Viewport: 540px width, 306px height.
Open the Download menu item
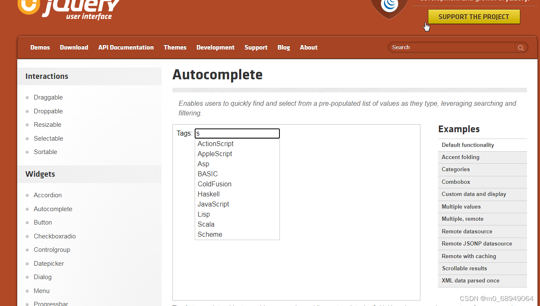tap(74, 47)
